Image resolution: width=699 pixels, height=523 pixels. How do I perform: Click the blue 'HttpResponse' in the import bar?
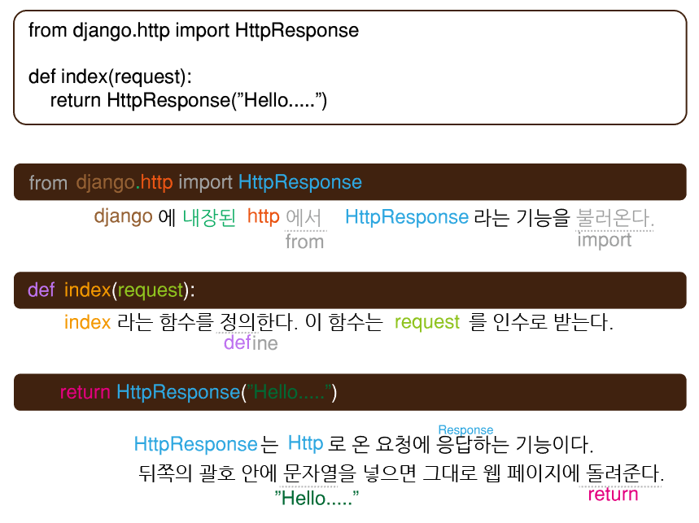click(300, 181)
